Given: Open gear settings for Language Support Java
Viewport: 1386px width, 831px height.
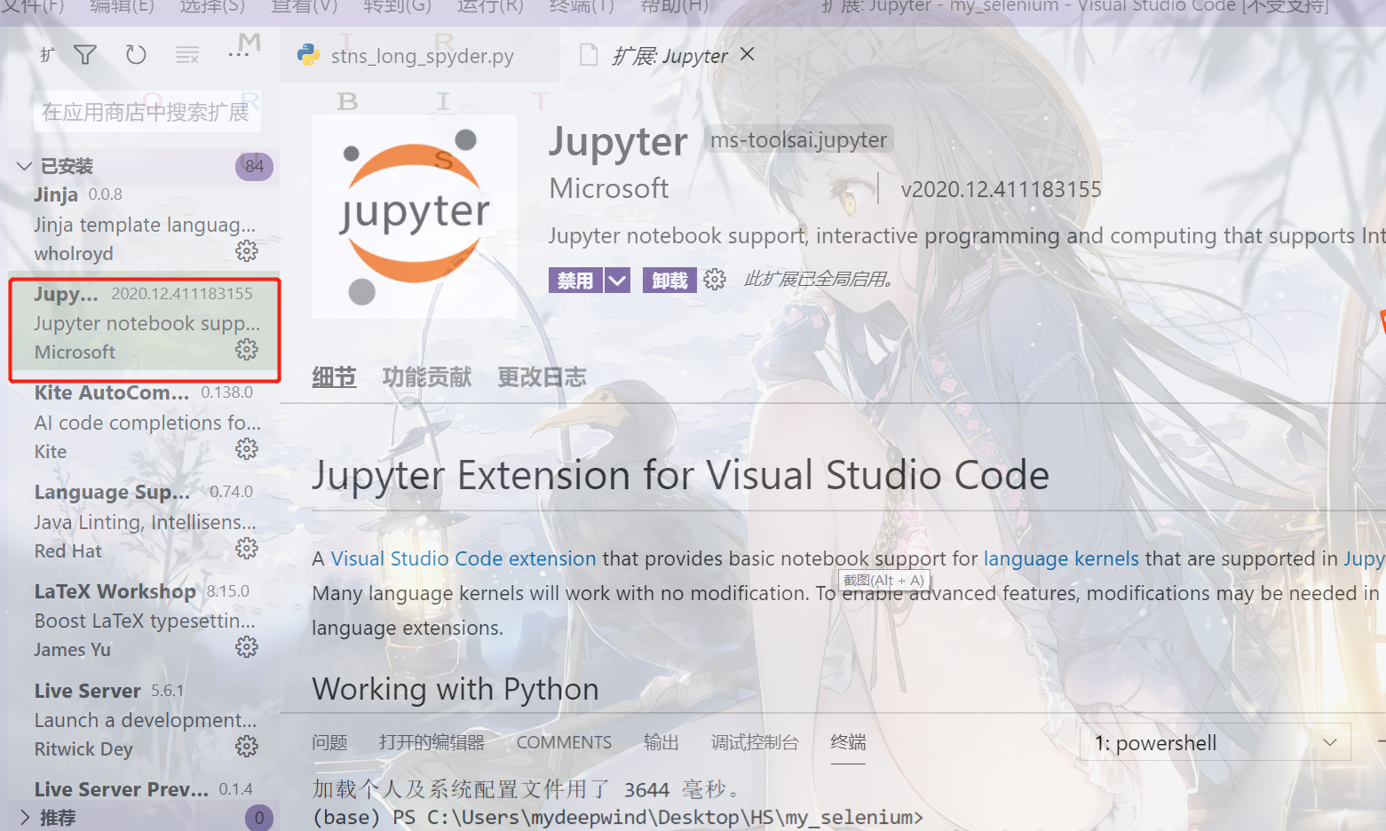Looking at the screenshot, I should point(247,549).
